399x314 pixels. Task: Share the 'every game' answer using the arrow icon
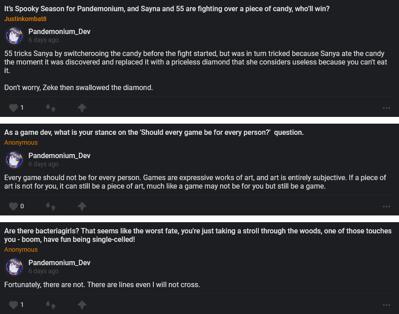coord(82,206)
